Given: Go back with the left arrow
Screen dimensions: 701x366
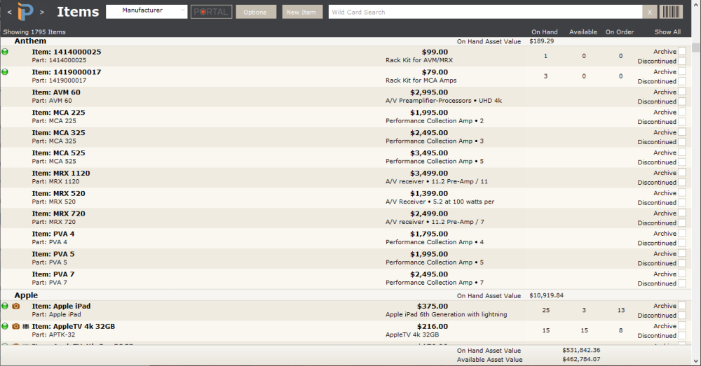Looking at the screenshot, I should point(9,12).
